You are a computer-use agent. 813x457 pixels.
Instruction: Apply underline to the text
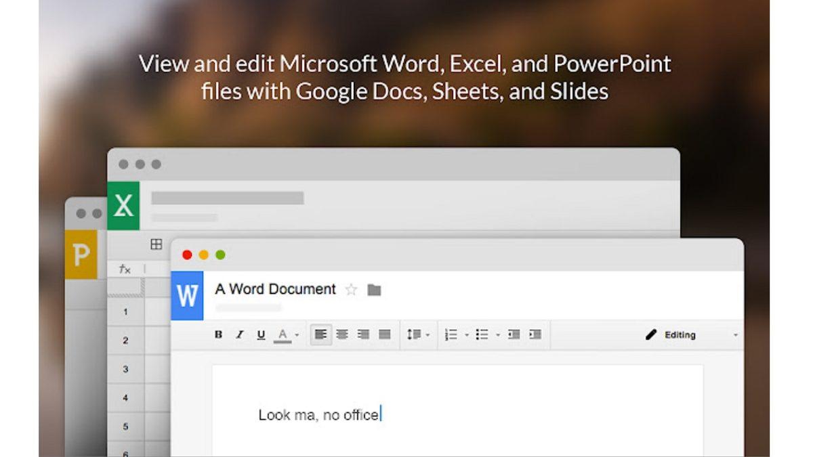click(261, 334)
